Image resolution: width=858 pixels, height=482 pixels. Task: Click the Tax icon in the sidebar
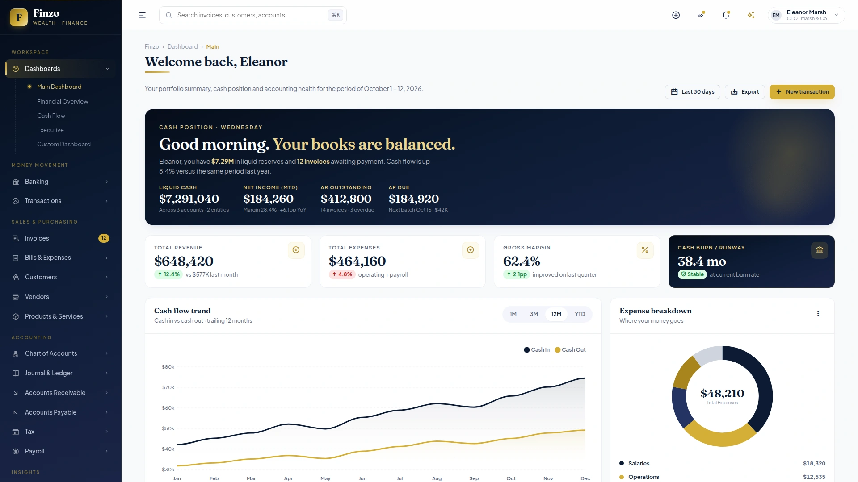pos(16,432)
